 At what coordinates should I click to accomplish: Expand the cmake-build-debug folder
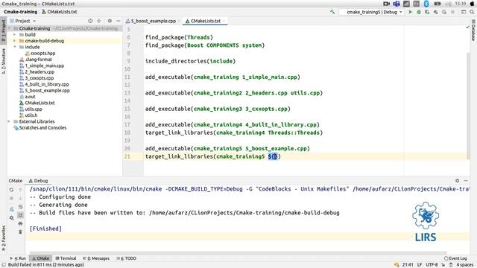point(14,41)
